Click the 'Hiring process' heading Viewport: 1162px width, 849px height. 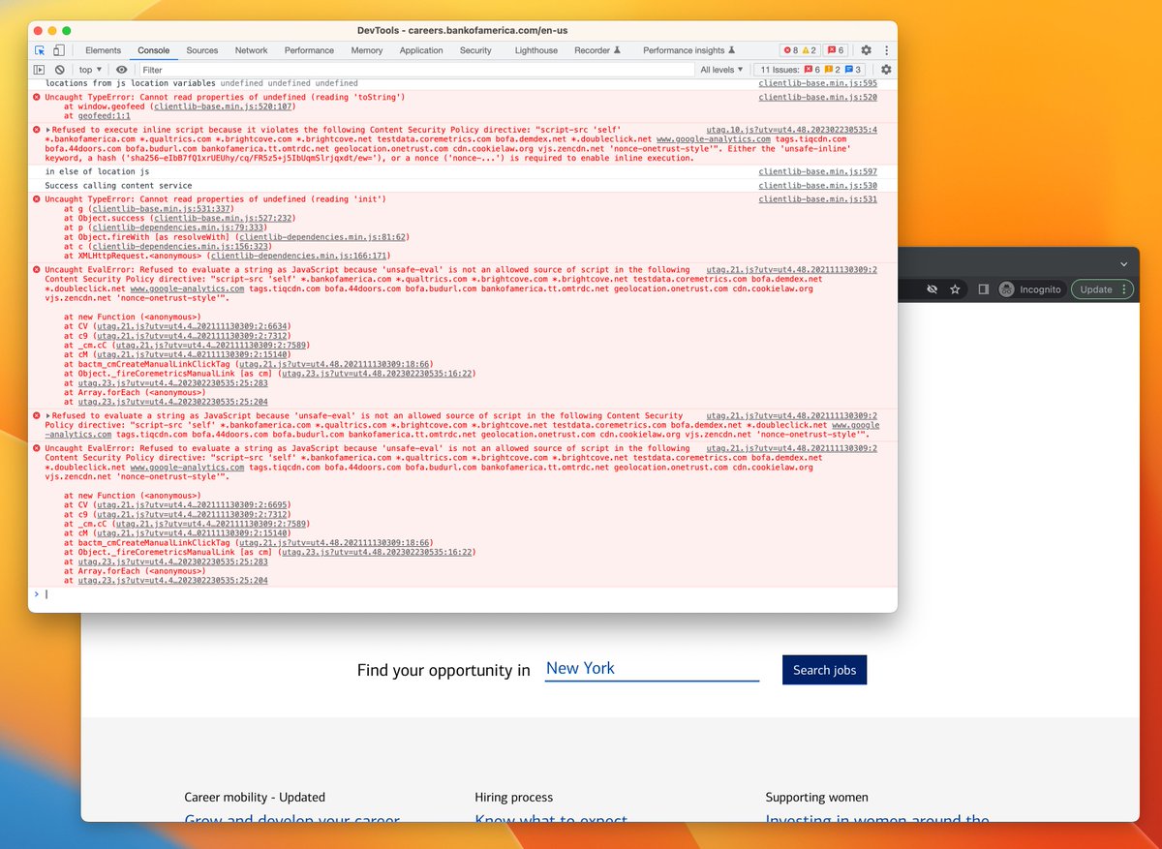(x=514, y=798)
